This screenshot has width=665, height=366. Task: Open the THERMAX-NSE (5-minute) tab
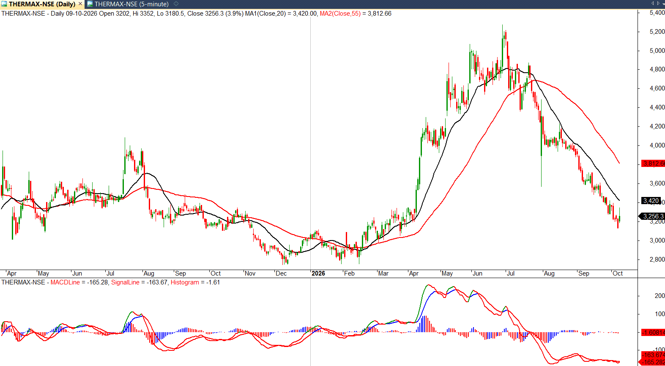click(131, 4)
